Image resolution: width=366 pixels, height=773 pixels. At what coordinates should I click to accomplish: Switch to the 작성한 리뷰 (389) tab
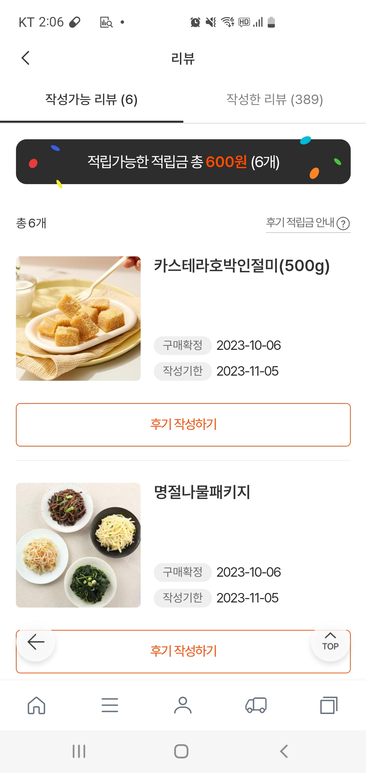pos(274,100)
